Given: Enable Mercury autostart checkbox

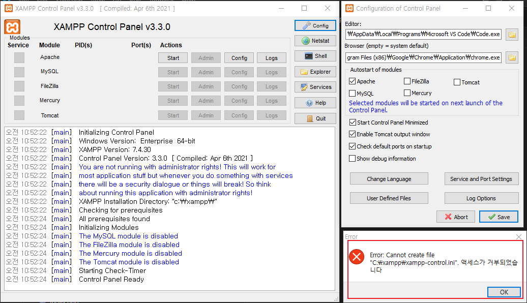Looking at the screenshot, I should click(407, 93).
